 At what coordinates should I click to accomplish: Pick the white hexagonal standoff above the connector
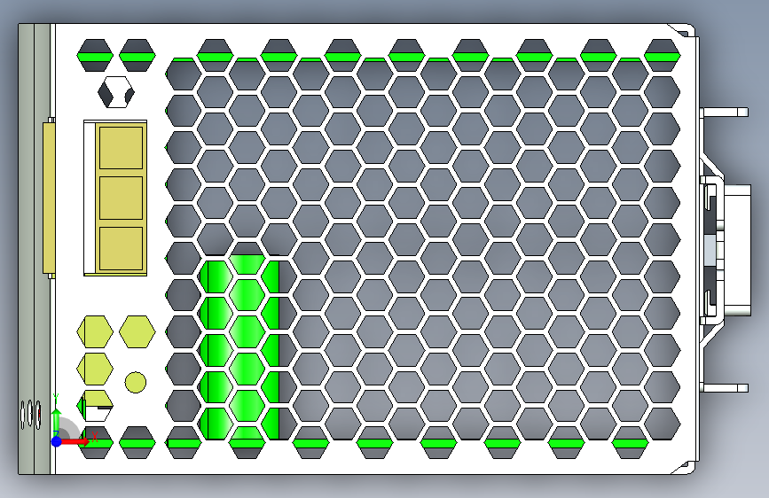[x=115, y=91]
